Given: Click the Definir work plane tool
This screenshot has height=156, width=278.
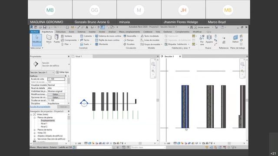Looking at the screenshot, I should (235, 39).
